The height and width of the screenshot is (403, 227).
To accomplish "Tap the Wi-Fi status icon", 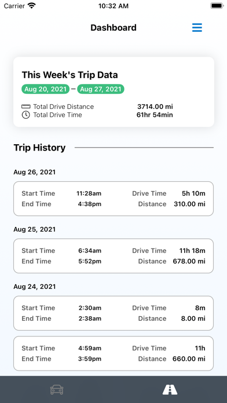I will pos(32,6).
